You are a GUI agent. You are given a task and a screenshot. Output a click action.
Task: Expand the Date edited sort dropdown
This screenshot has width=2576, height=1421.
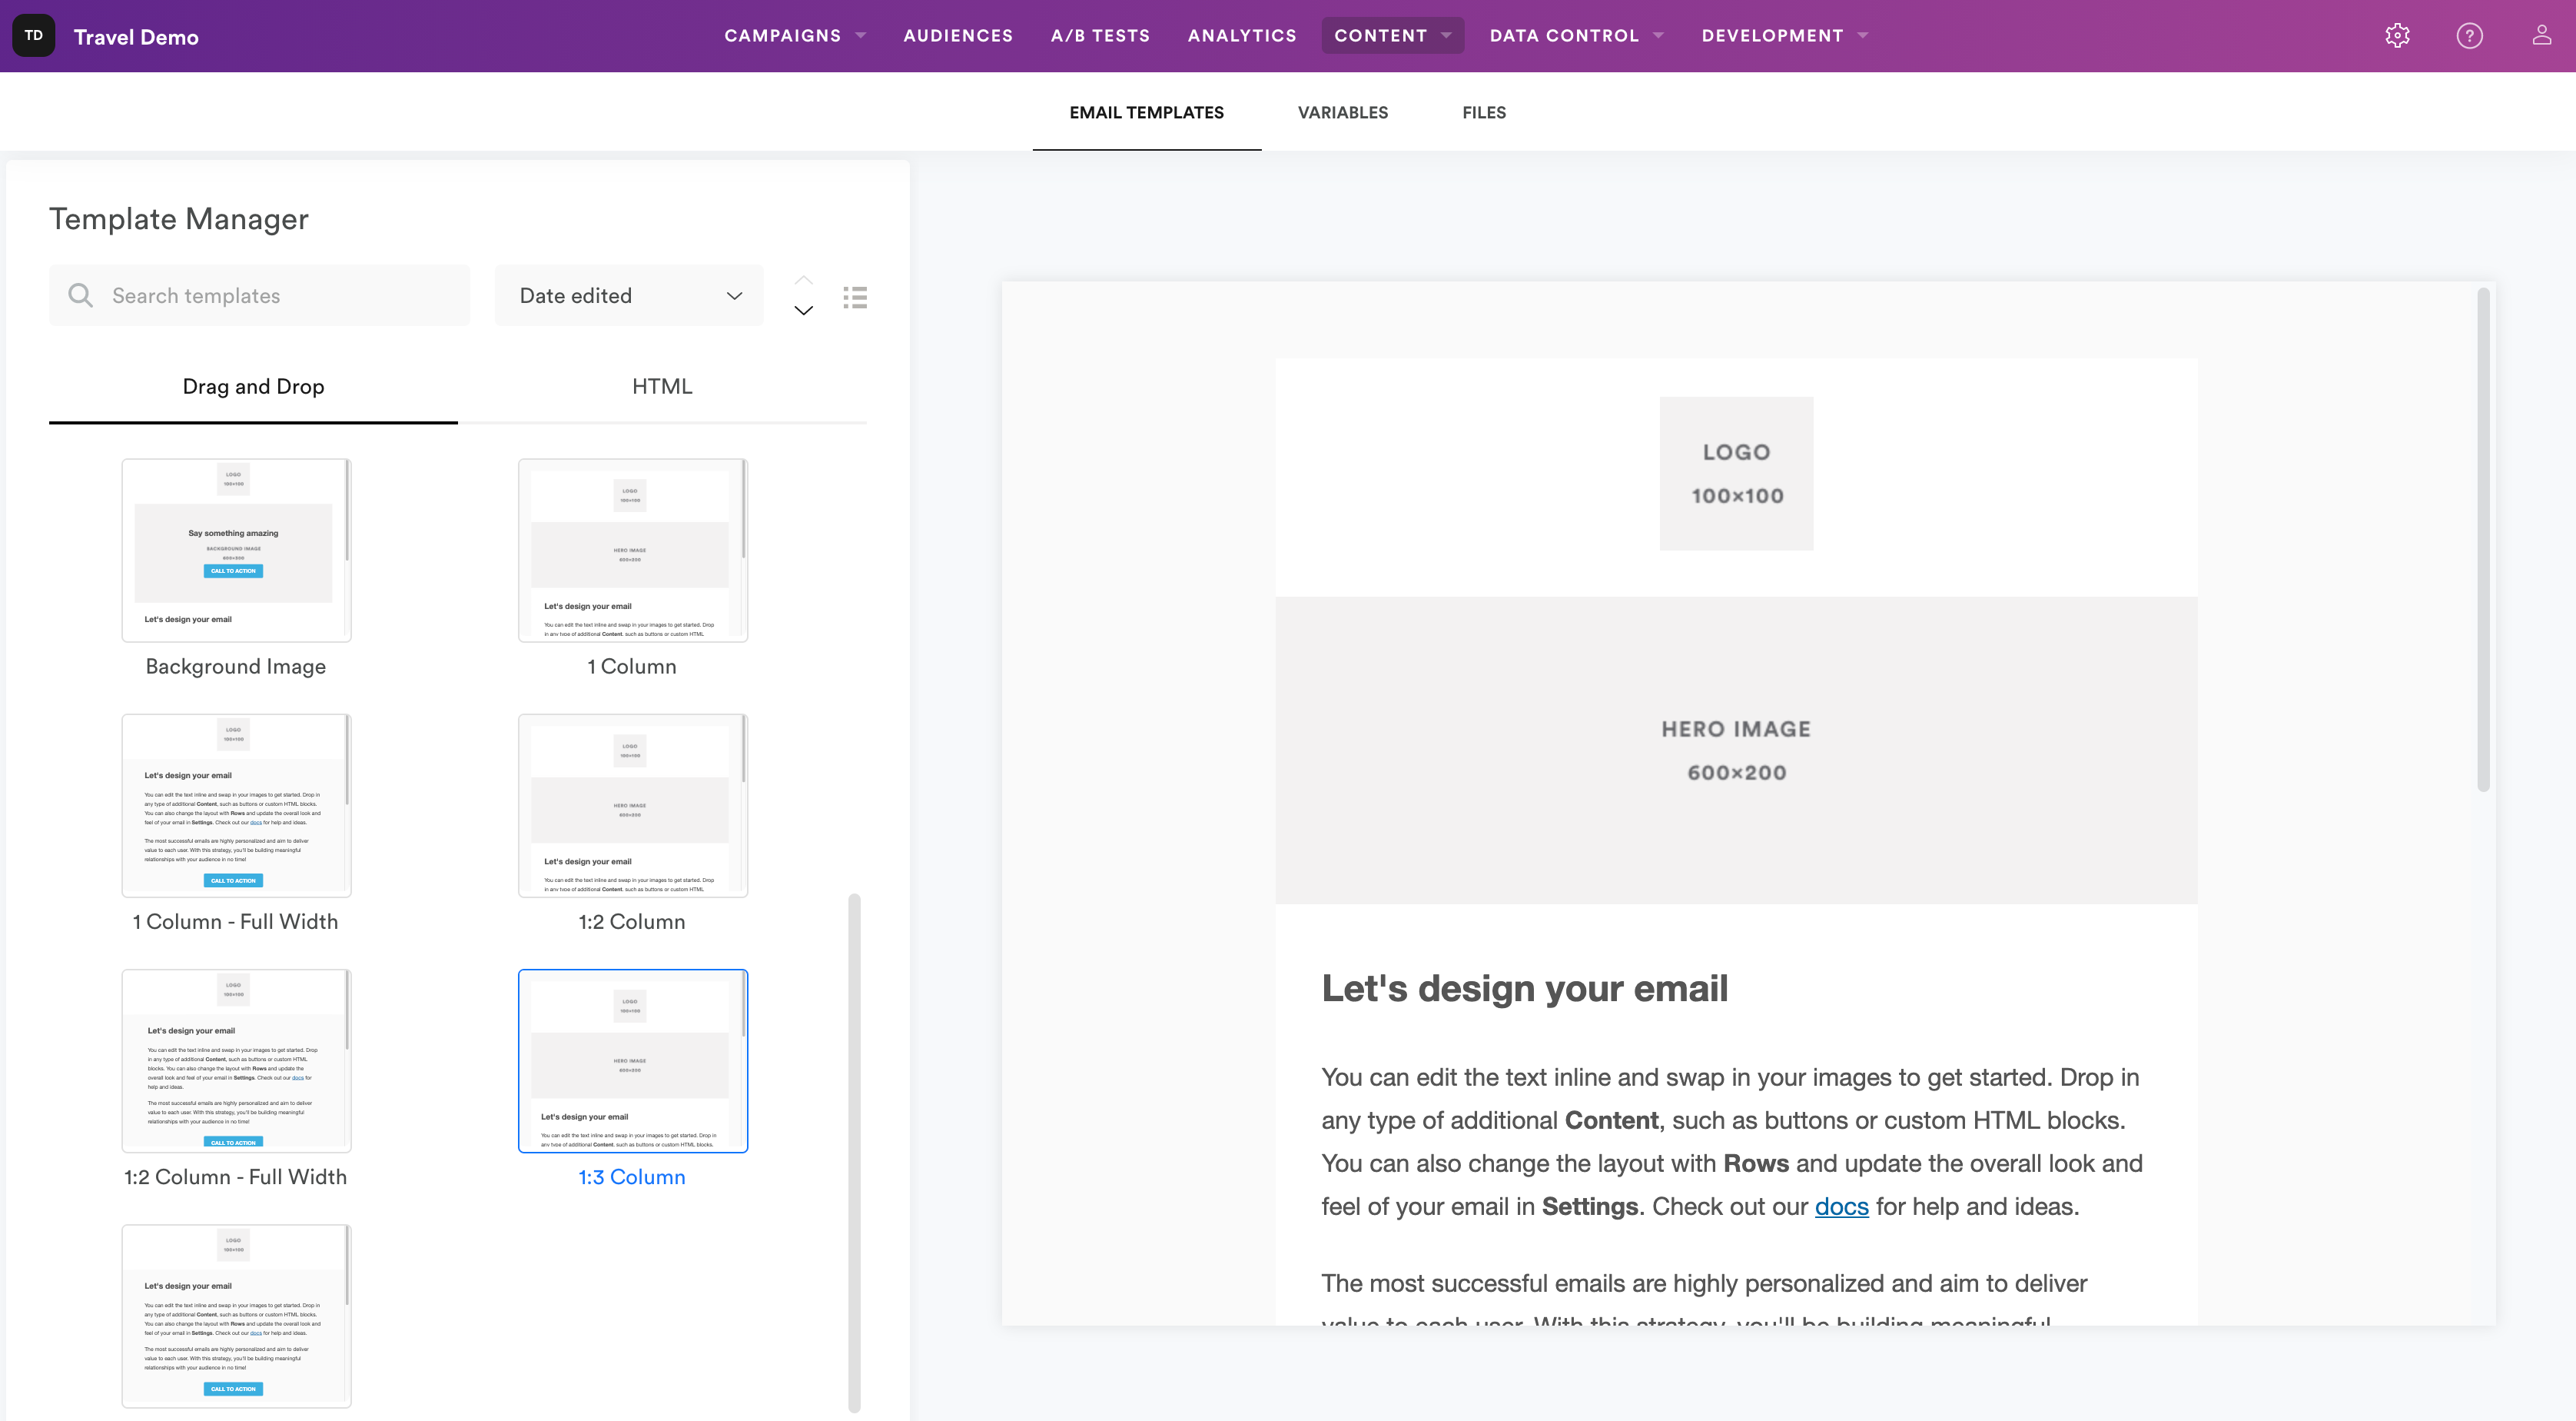pyautogui.click(x=629, y=295)
